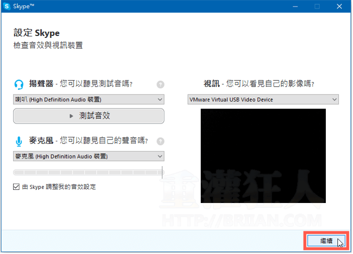The image size is (353, 254).
Task: Click the 檢查音效與視訊裝置 subtitle text
Action: pos(48,45)
